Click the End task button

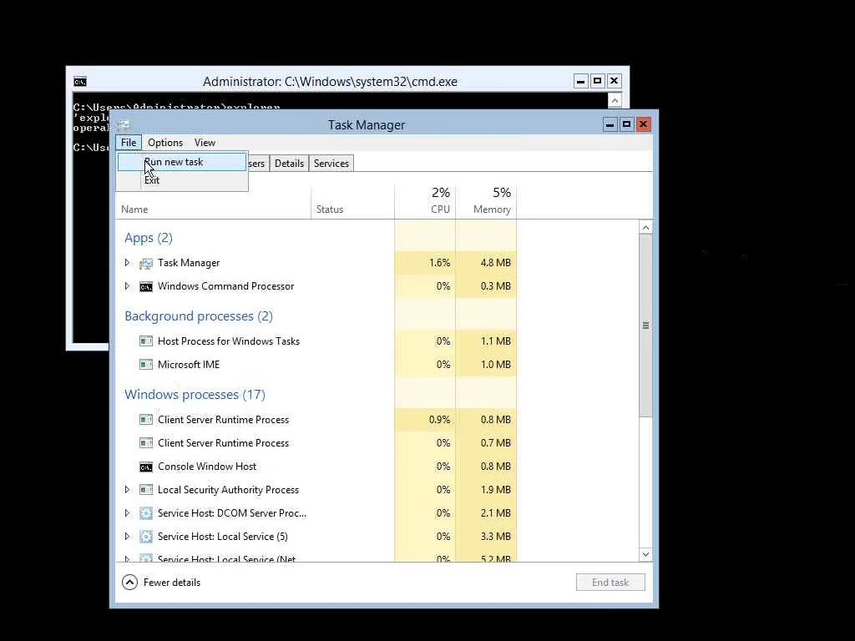coord(610,582)
